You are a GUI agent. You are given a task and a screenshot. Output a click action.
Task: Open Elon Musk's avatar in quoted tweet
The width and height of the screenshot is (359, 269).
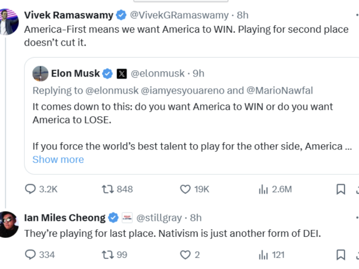coord(40,73)
